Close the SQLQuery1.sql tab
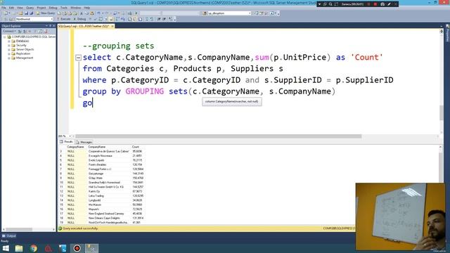 point(112,26)
